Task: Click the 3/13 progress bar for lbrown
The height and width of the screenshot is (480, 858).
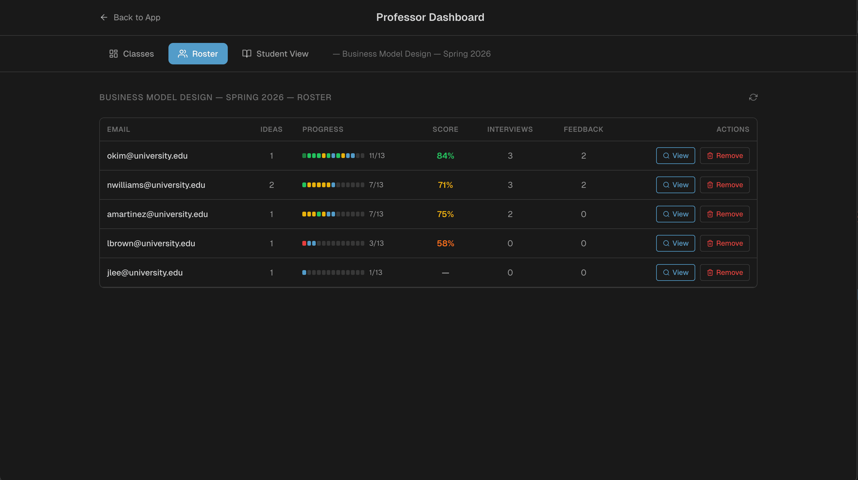Action: tap(333, 243)
